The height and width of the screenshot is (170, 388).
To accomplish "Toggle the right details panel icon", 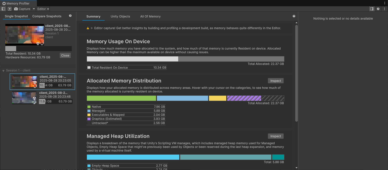I will [x=372, y=9].
